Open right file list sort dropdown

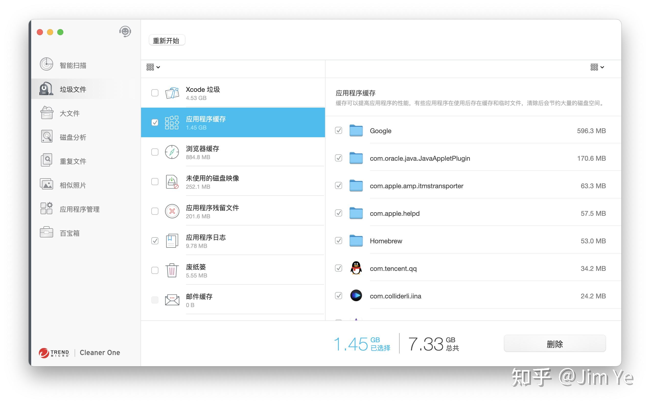(x=597, y=67)
